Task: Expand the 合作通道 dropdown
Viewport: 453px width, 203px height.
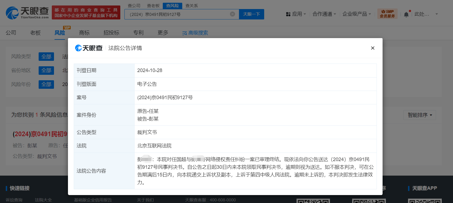Action: pos(324,14)
